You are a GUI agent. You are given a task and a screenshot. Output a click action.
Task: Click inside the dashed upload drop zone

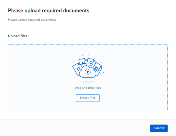coord(88,77)
